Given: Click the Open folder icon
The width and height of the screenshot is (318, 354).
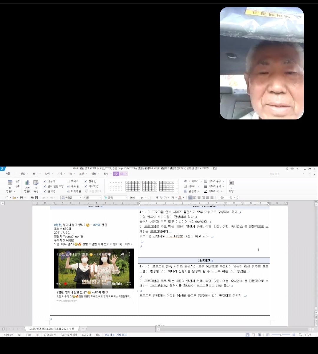Looking at the screenshot, I should [14, 198].
